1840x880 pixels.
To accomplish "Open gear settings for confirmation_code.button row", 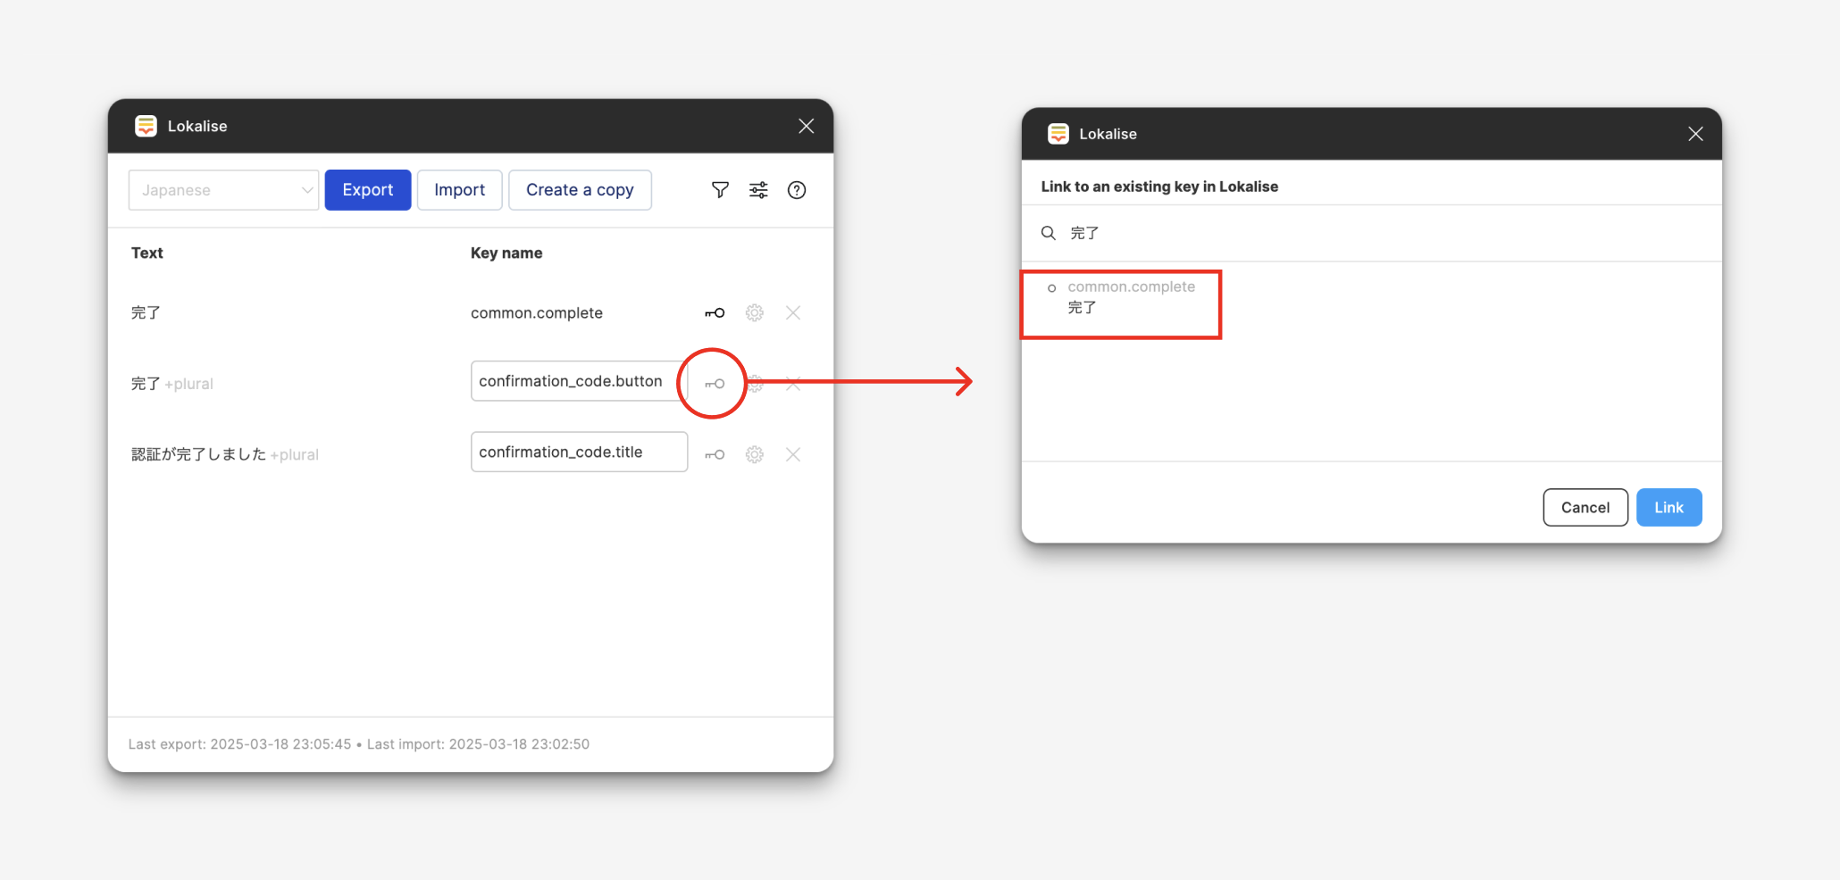I will 755,384.
